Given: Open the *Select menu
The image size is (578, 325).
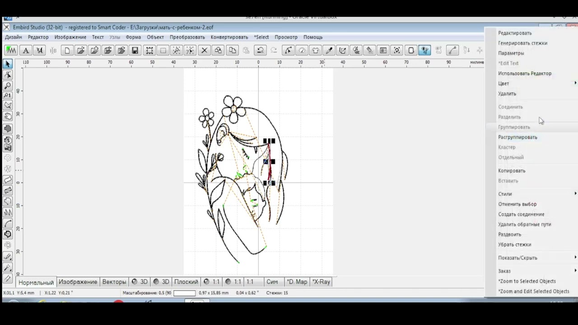Looking at the screenshot, I should [x=261, y=37].
